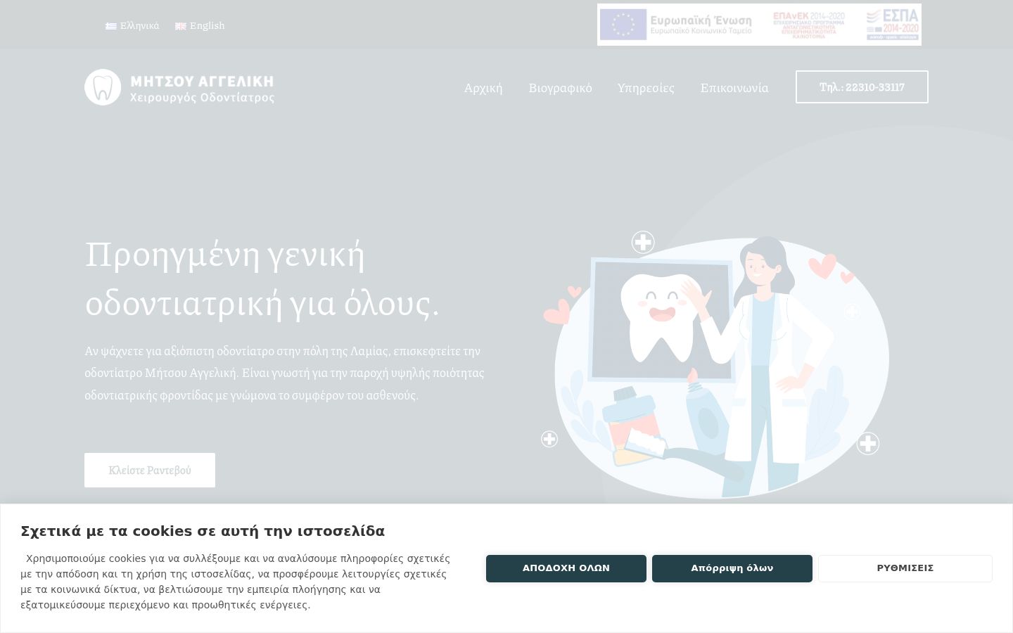Open the EU ESPA funding banner

click(x=759, y=25)
